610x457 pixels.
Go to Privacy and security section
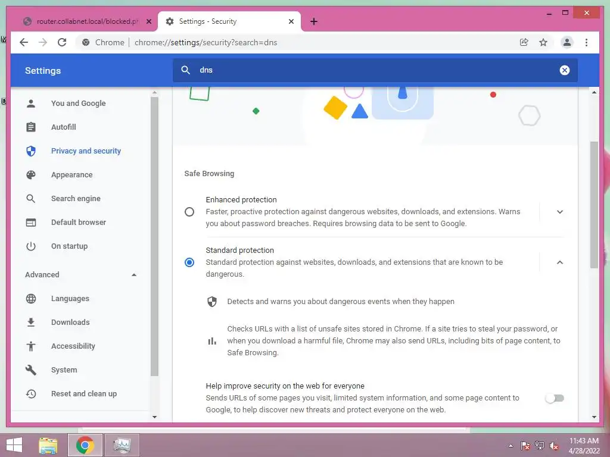click(86, 151)
